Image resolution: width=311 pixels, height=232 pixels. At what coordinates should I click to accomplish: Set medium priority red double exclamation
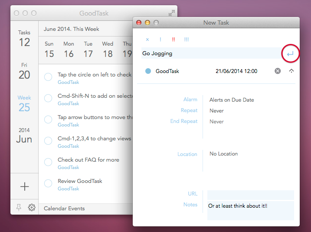pyautogui.click(x=174, y=40)
